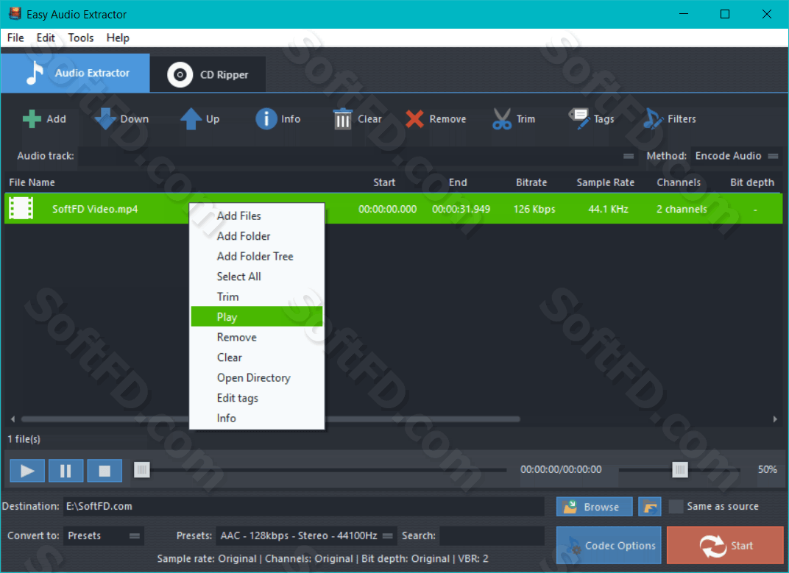Image resolution: width=789 pixels, height=573 pixels.
Task: Open the Convert to Presets dropdown
Action: [105, 535]
